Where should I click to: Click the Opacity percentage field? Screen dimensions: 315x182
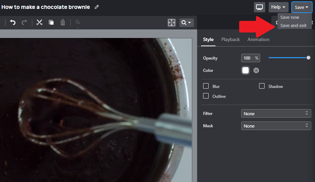point(250,58)
